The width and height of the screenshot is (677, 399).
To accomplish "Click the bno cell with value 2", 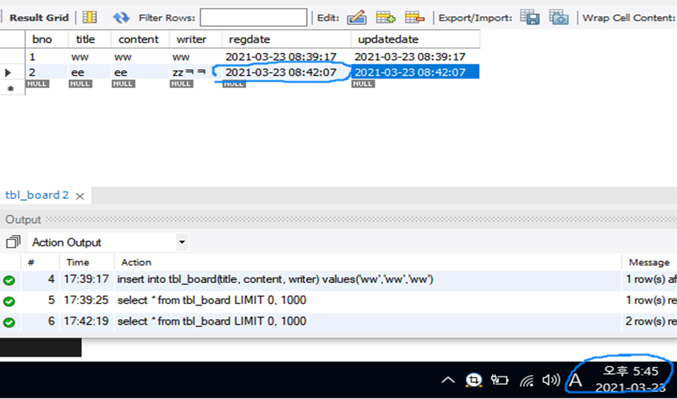I will (47, 72).
